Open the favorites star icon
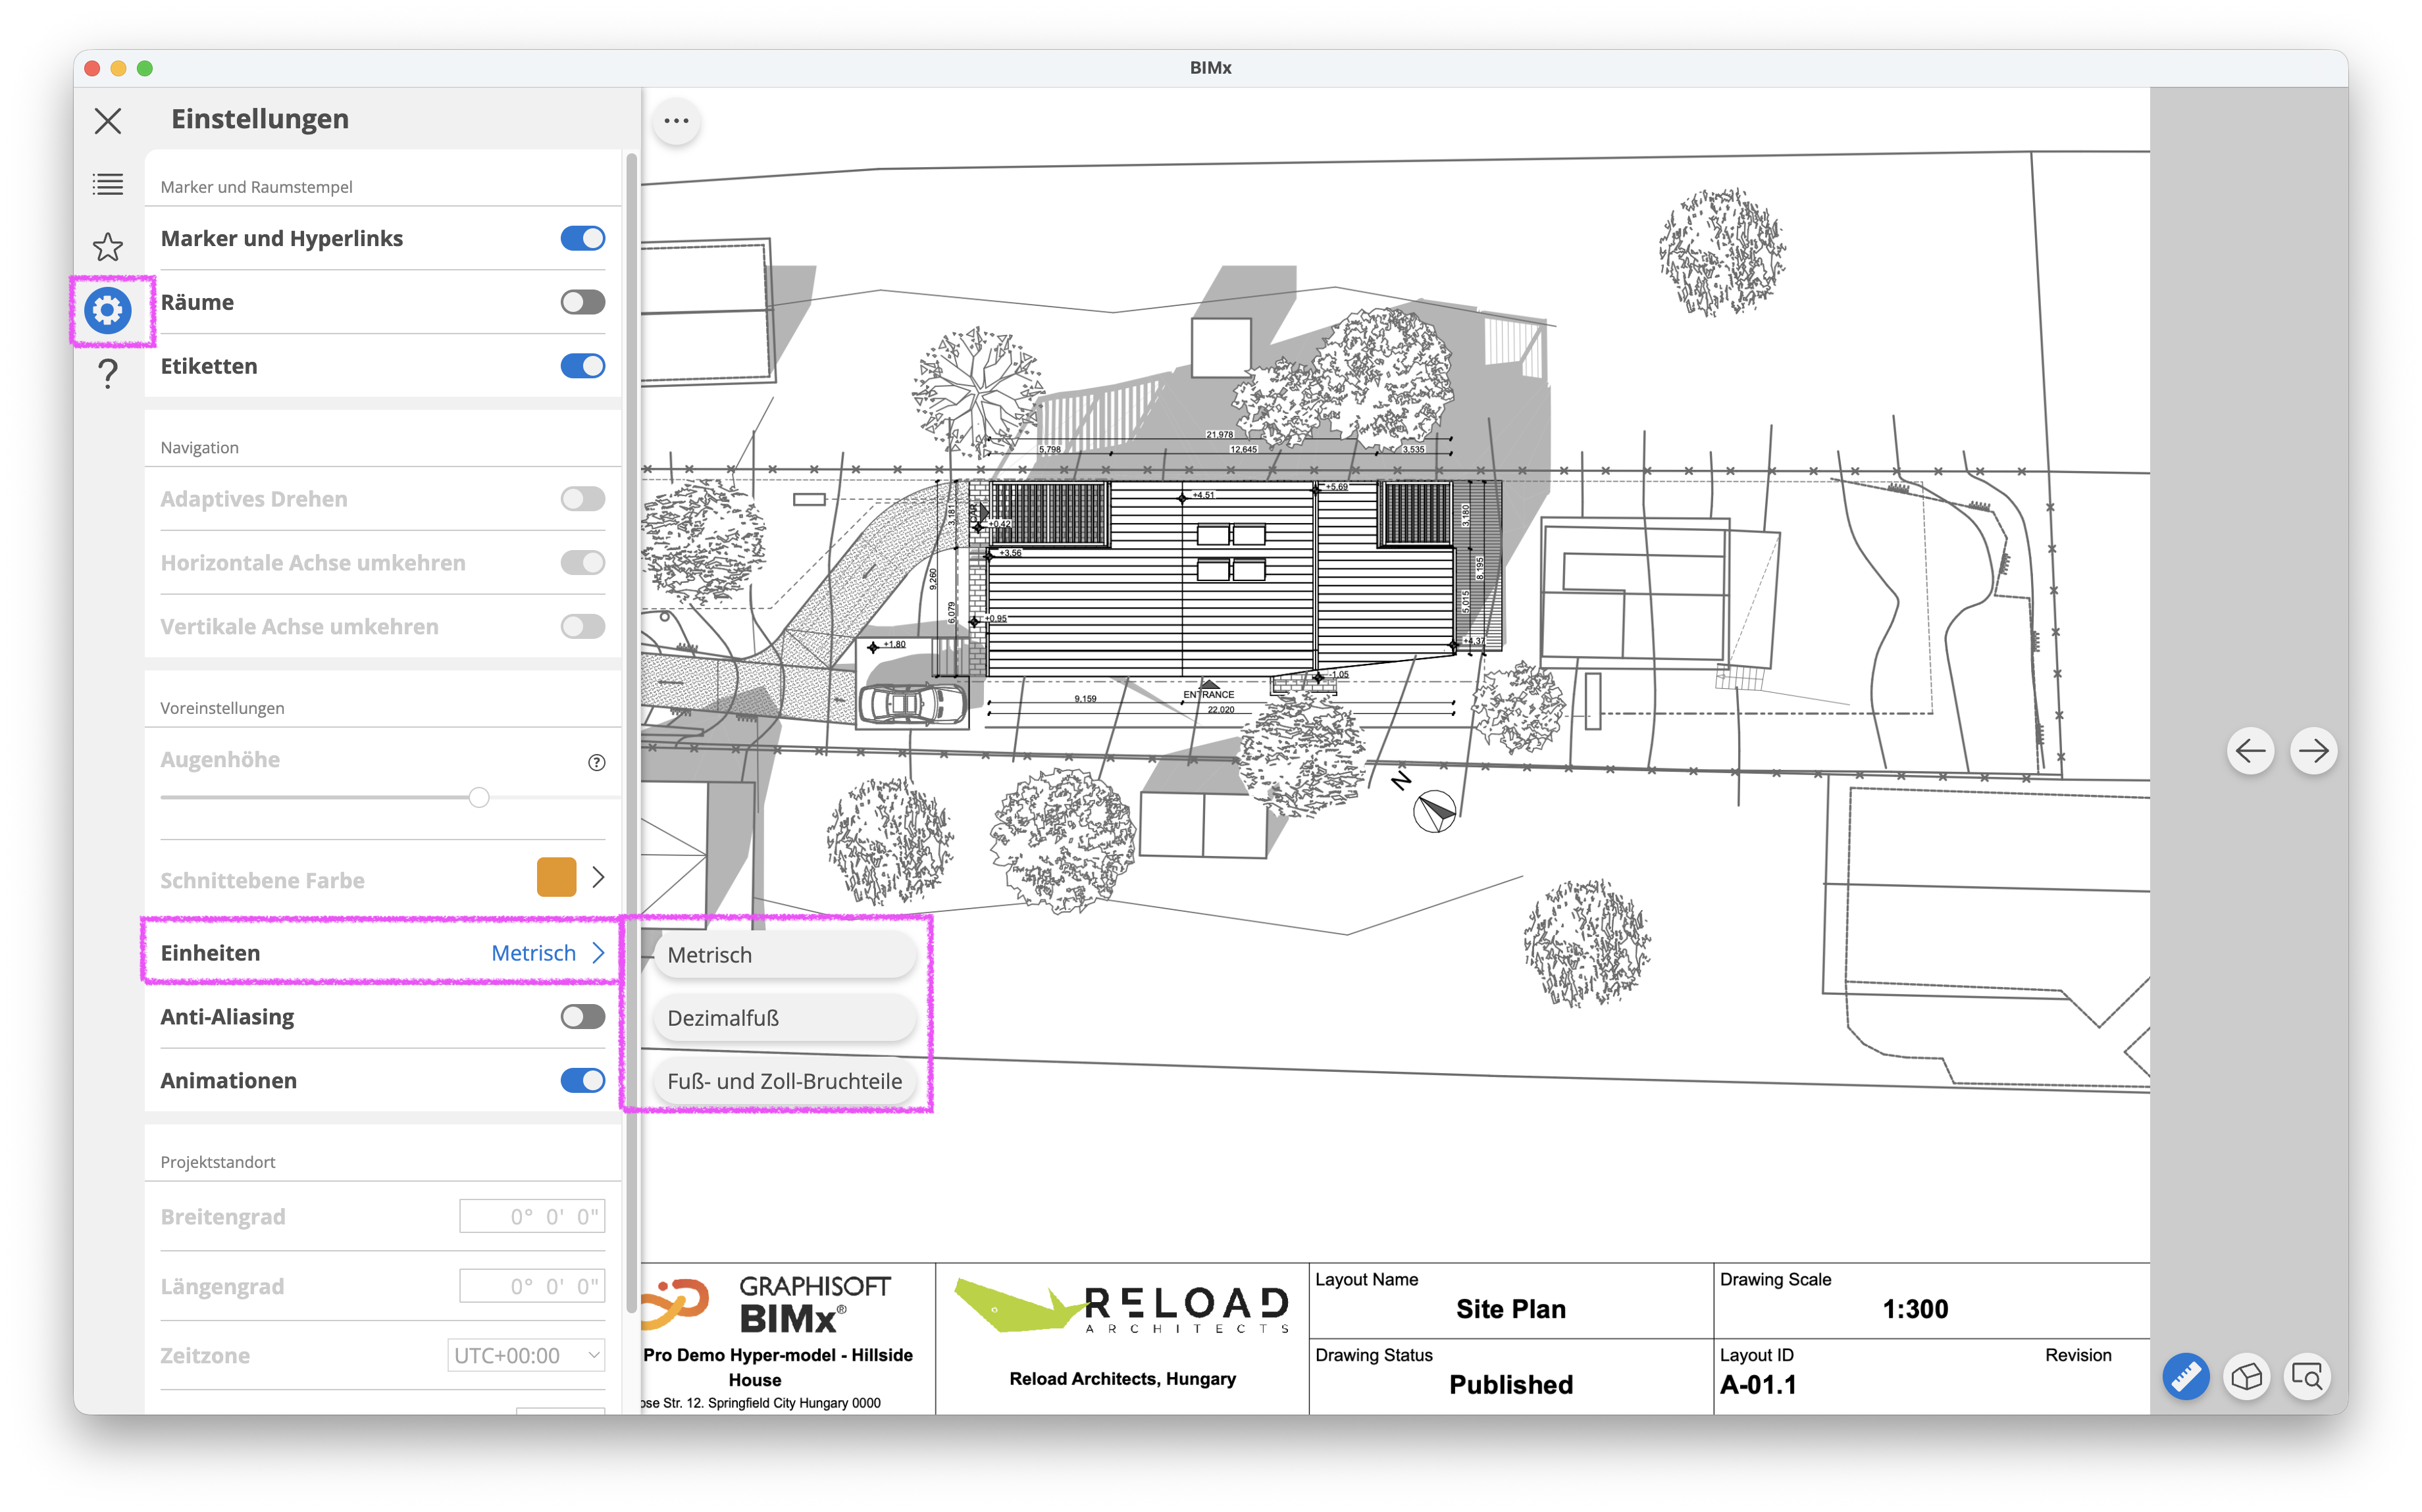 (108, 247)
